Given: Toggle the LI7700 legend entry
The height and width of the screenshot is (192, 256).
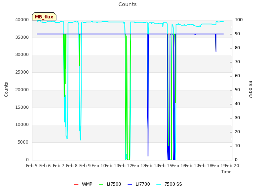Looking at the screenshot, I should 139,184.
